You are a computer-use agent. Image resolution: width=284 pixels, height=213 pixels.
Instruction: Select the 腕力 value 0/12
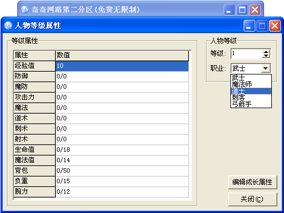(122, 191)
